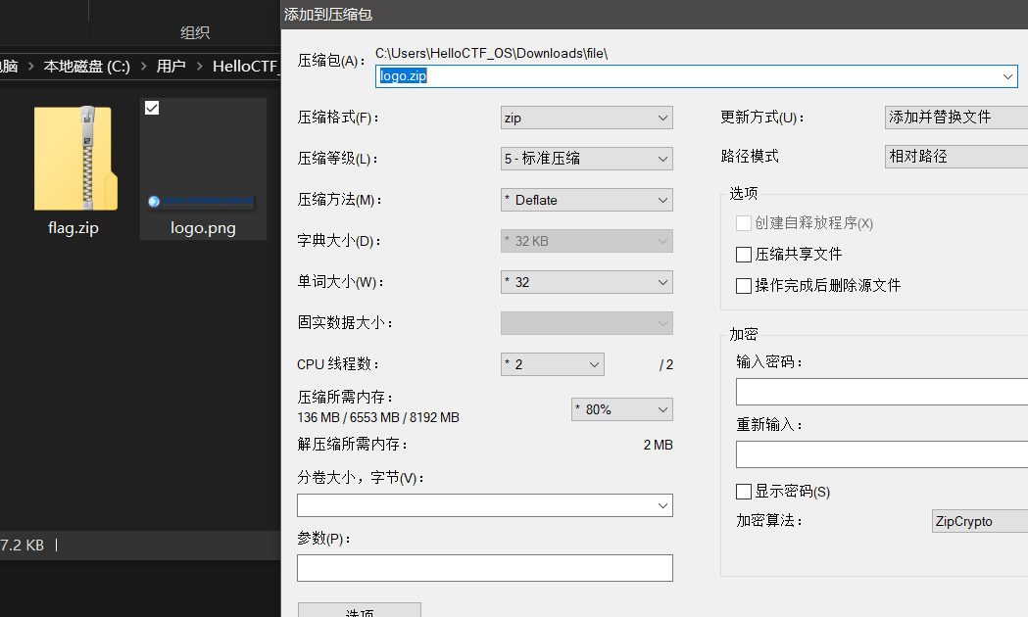Viewport: 1028px width, 617px height.
Task: Enable 压缩共享文件 checkbox
Action: point(744,255)
